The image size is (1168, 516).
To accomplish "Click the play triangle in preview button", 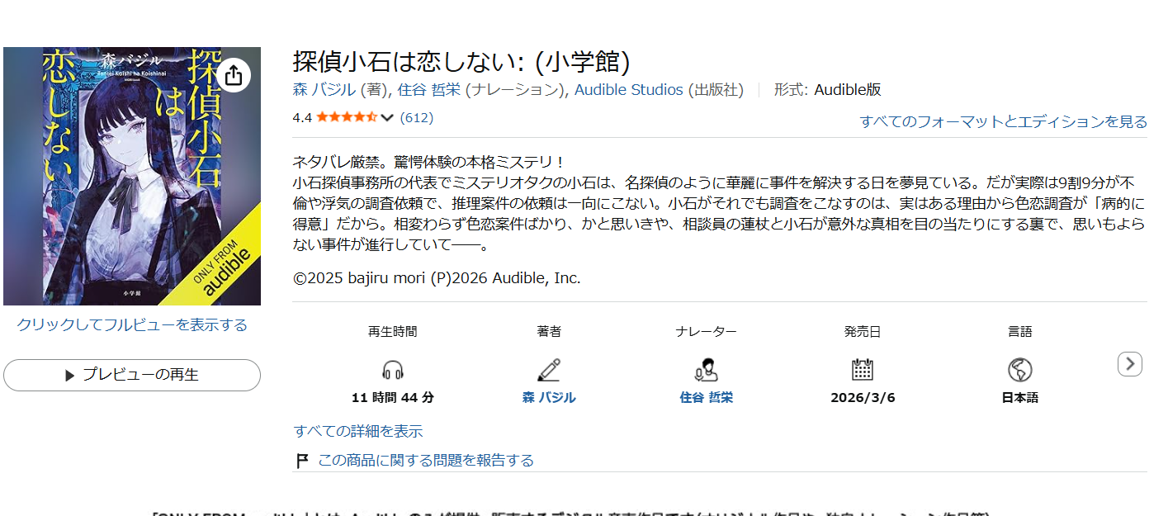I will [70, 375].
